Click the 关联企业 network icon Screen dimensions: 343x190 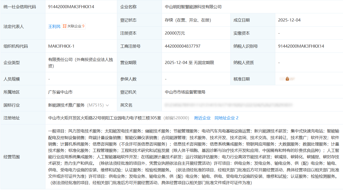coord(65,26)
